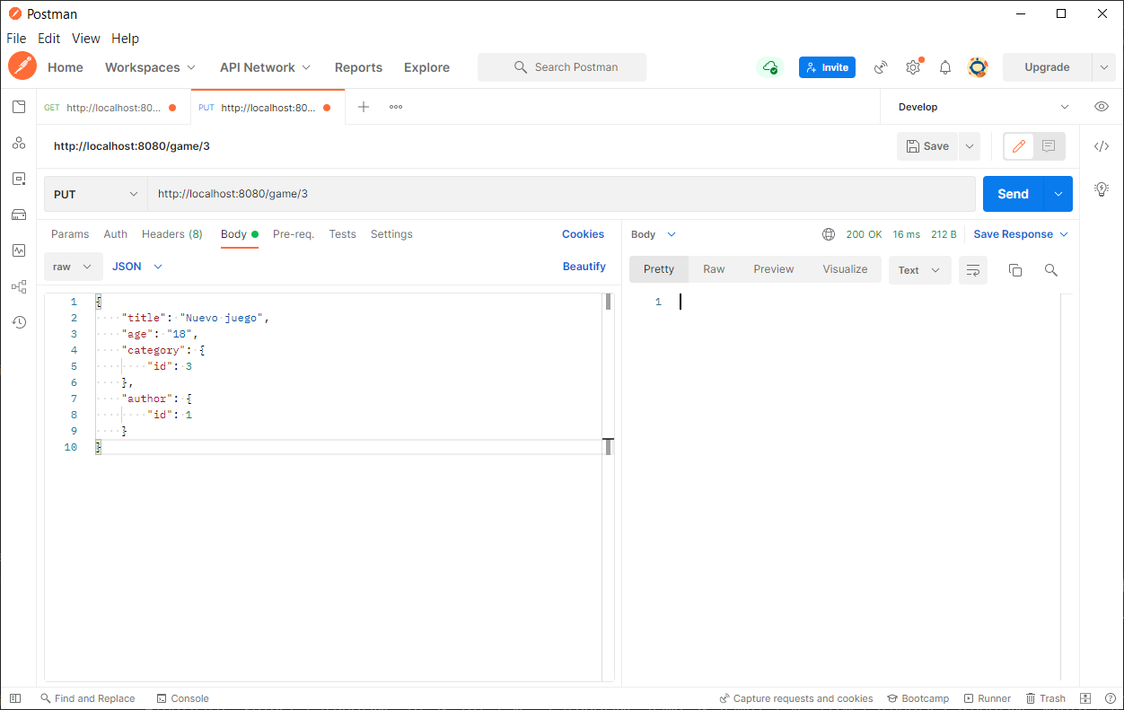Open the Develop environment selector
Screen dimensions: 1124x710
coord(983,107)
